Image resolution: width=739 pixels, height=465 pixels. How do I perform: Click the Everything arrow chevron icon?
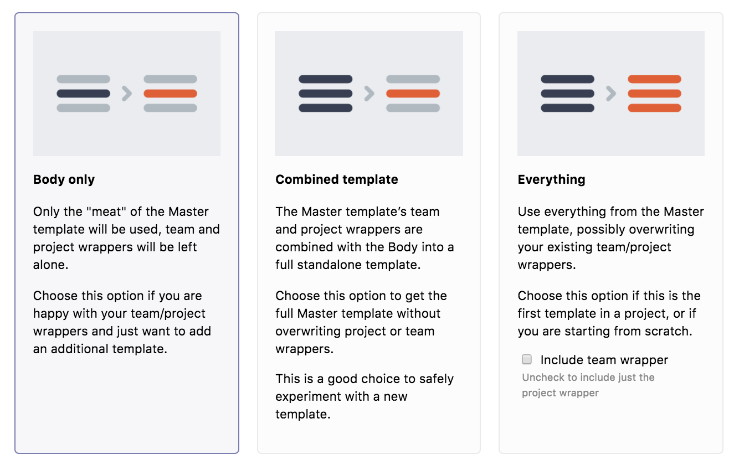pos(611,94)
